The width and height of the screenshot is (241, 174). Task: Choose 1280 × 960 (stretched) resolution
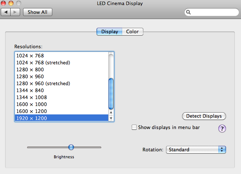61,83
